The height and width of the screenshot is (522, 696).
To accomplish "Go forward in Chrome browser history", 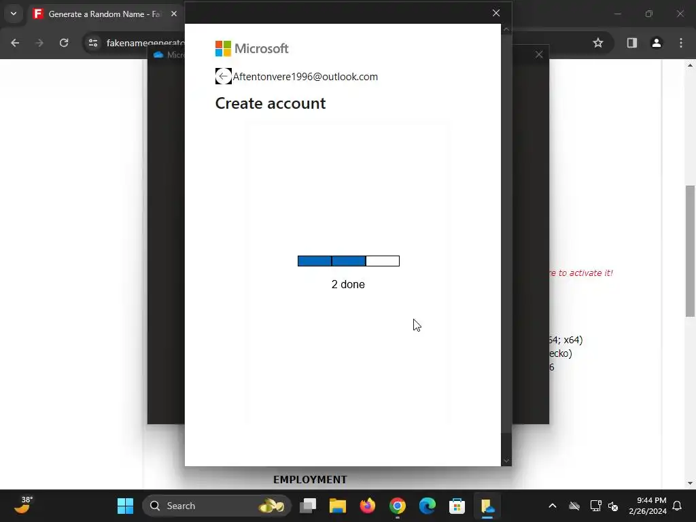I will coord(39,43).
